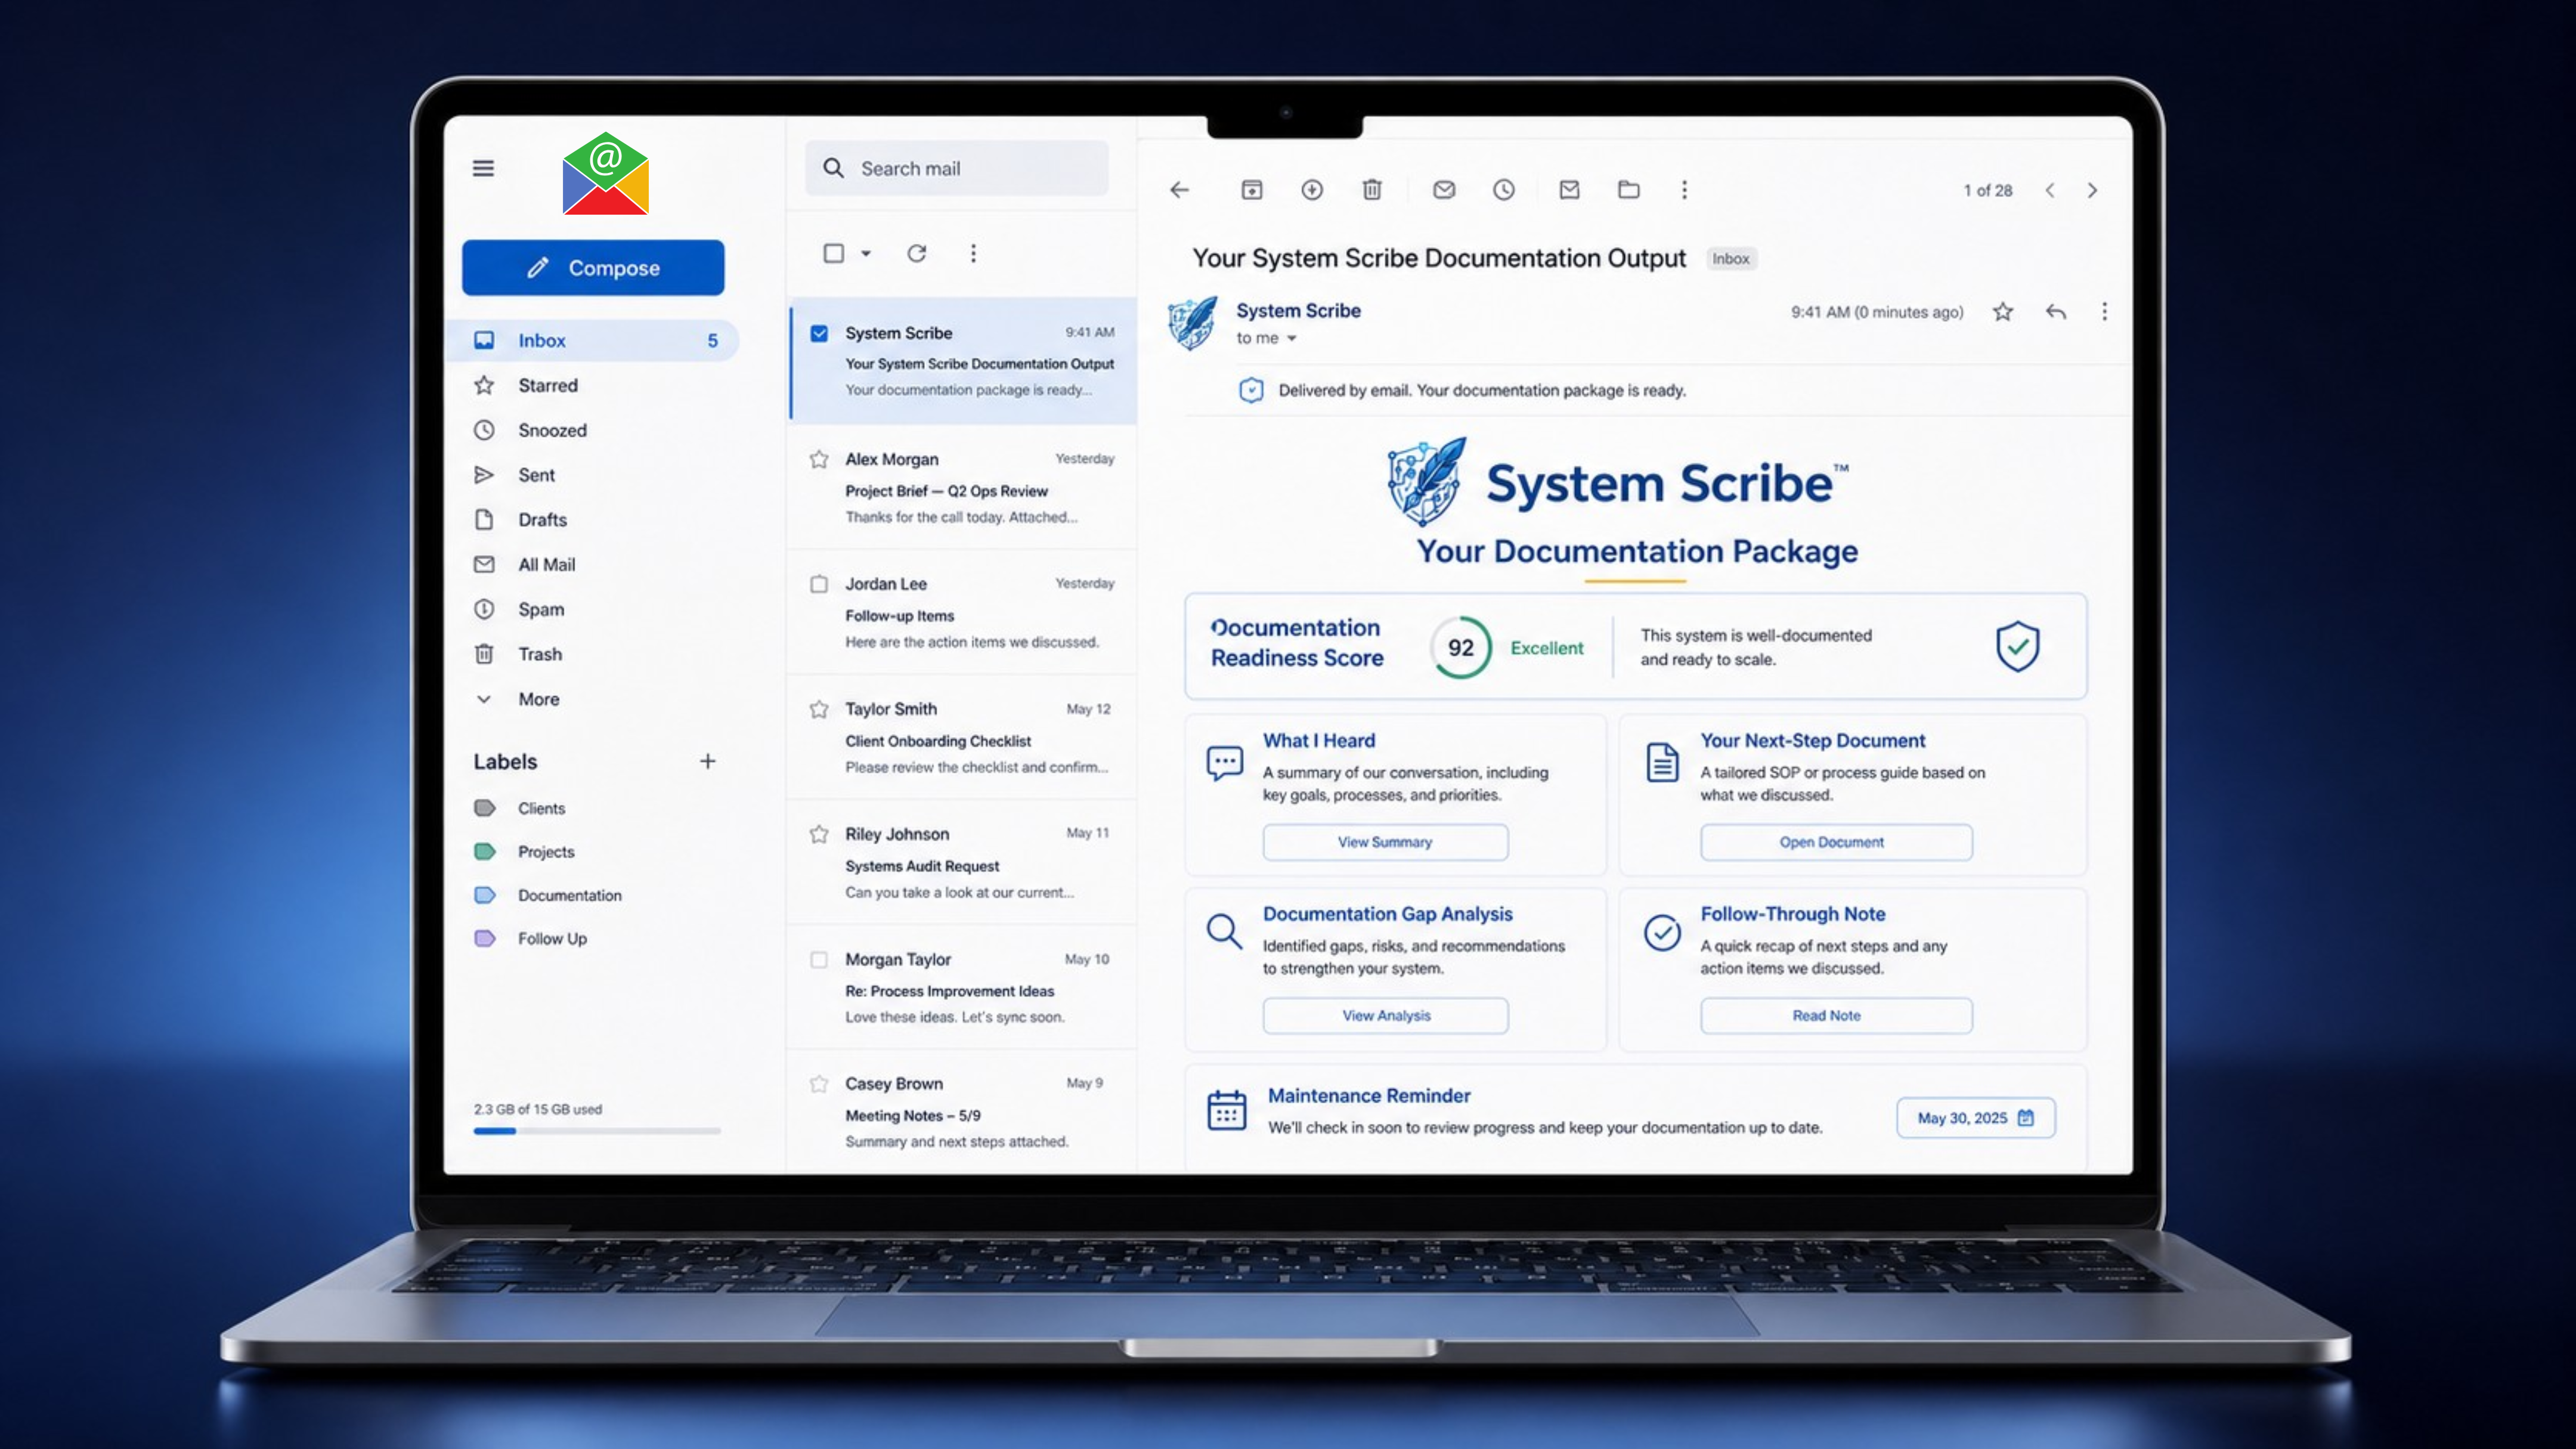This screenshot has width=2576, height=1449.
Task: Expand the 'to me' recipient details
Action: click(1292, 338)
